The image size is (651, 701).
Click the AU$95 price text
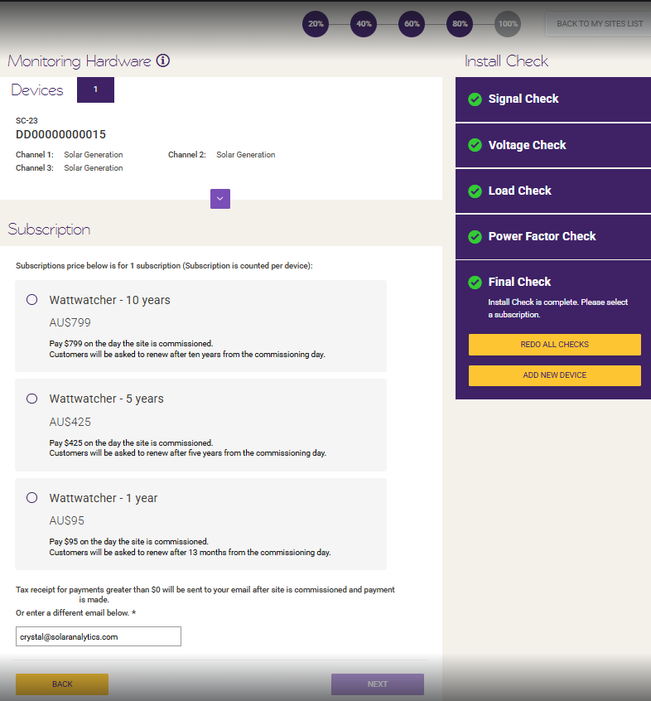66,521
